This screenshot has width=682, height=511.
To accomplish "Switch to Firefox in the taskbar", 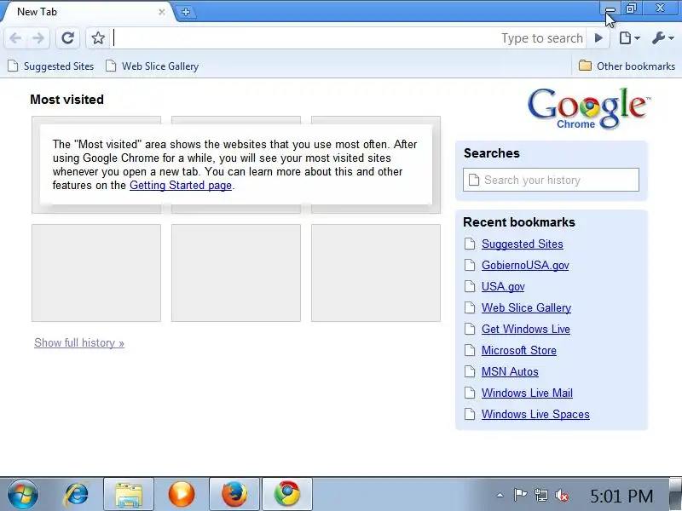I will click(234, 495).
